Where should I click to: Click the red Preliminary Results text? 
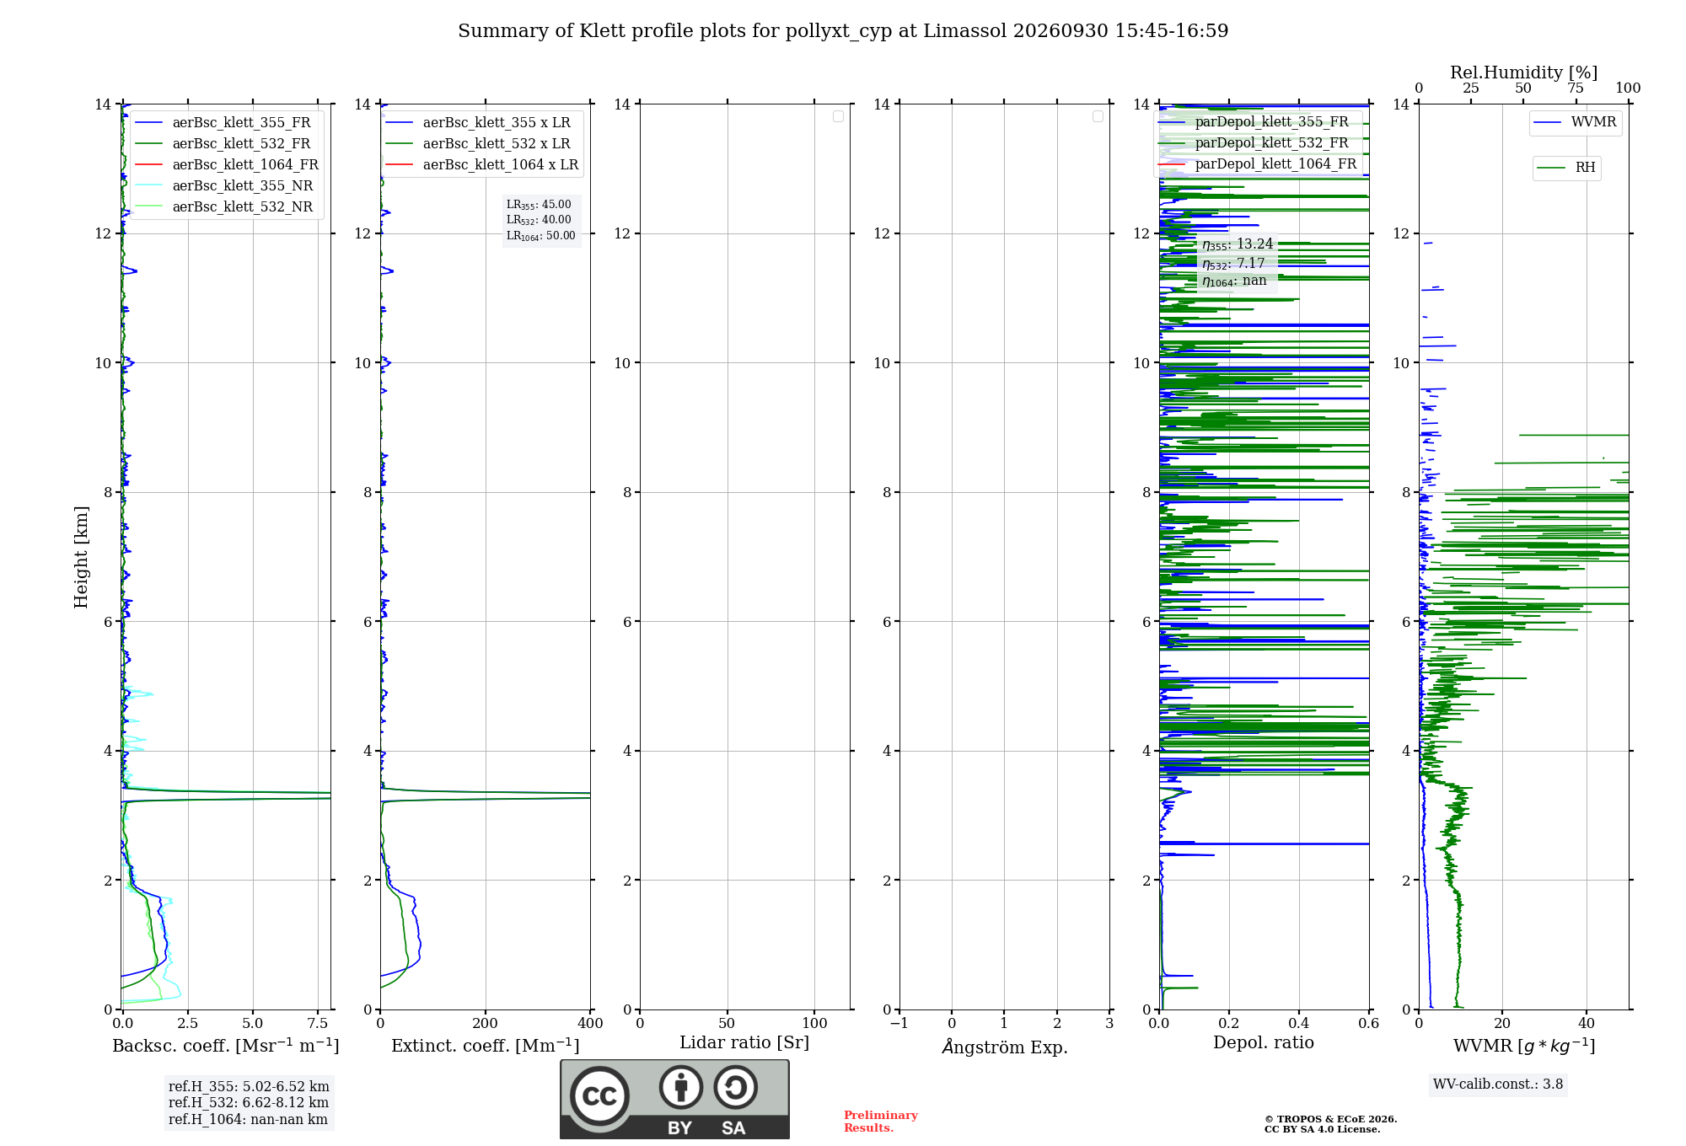880,1122
